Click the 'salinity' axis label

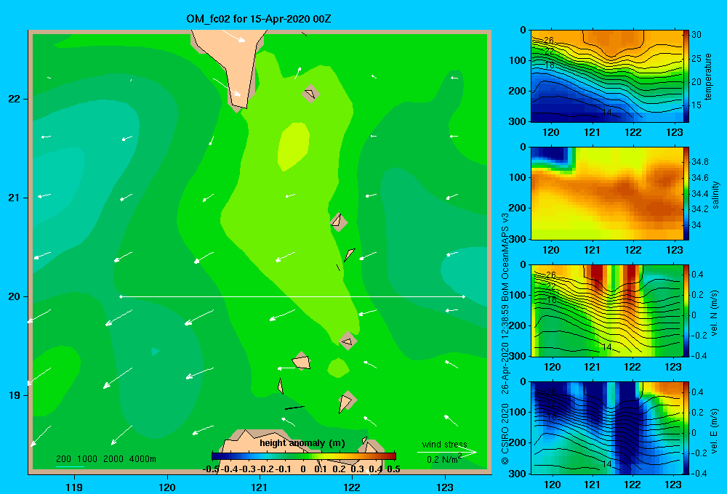coord(715,195)
